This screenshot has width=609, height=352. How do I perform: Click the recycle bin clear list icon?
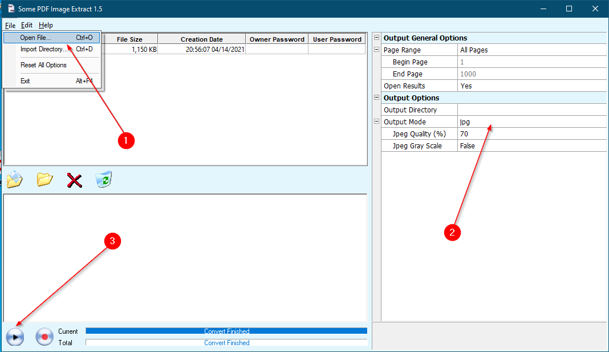click(104, 180)
